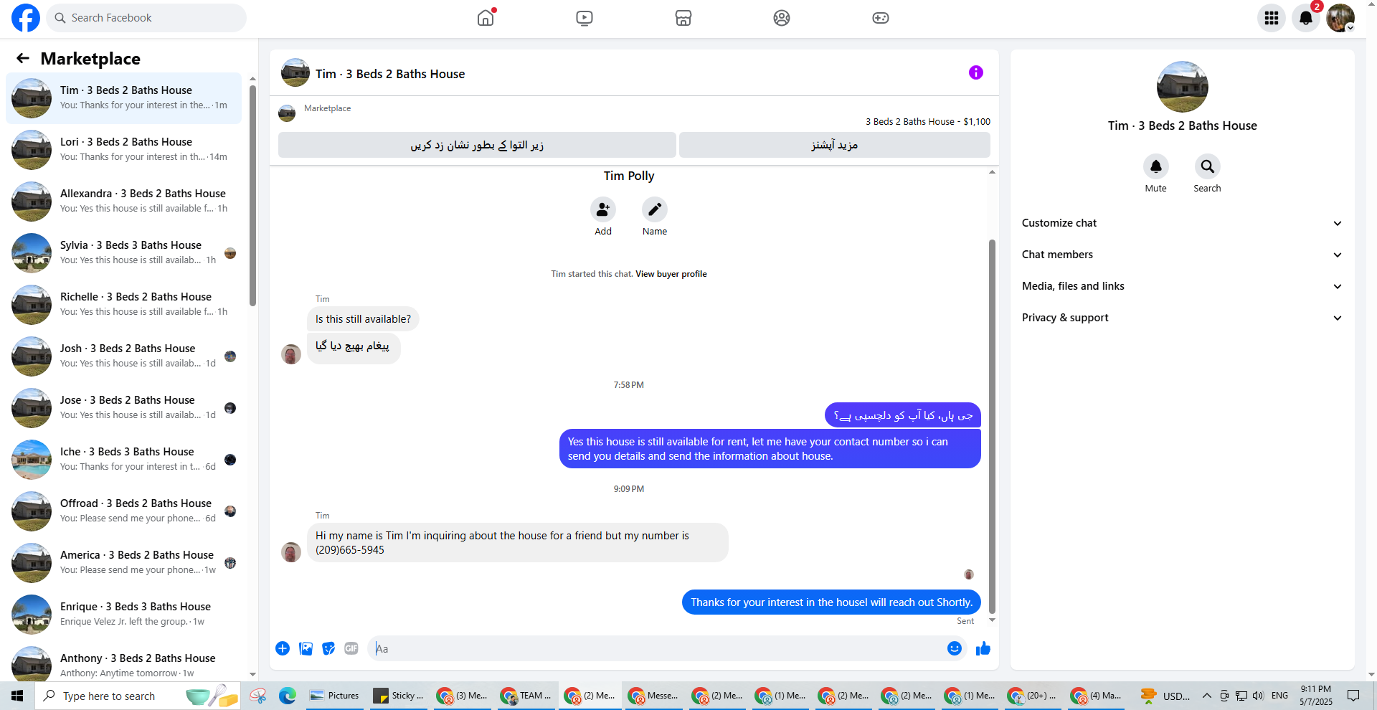Open the Messe... Chrome taskbar window

[653, 696]
